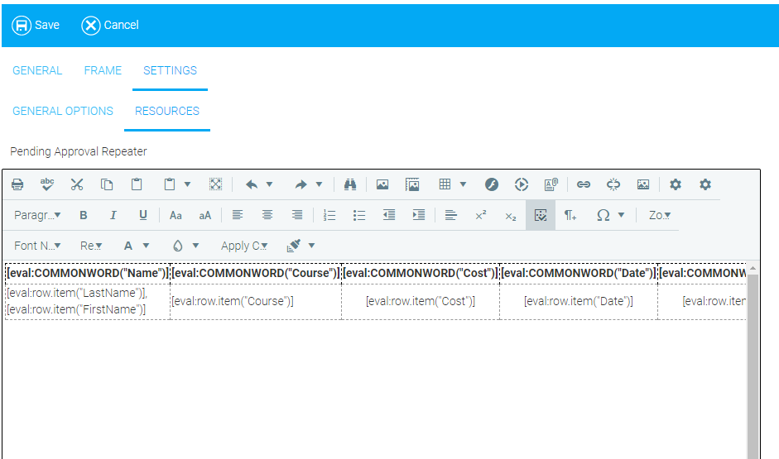Open the Apply CSS Class dropdown
The image size is (779, 459).
(x=244, y=246)
